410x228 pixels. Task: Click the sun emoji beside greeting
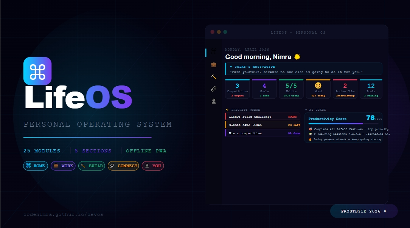297,56
